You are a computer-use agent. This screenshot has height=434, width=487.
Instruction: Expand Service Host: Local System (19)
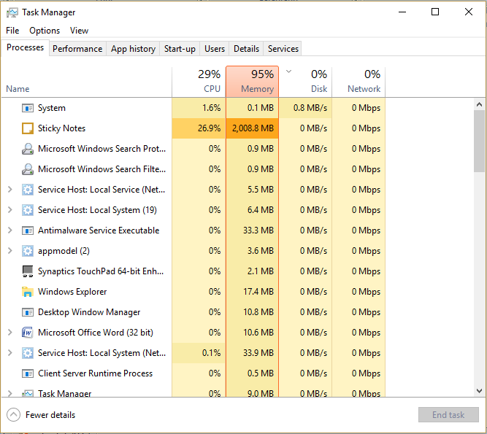(x=10, y=210)
